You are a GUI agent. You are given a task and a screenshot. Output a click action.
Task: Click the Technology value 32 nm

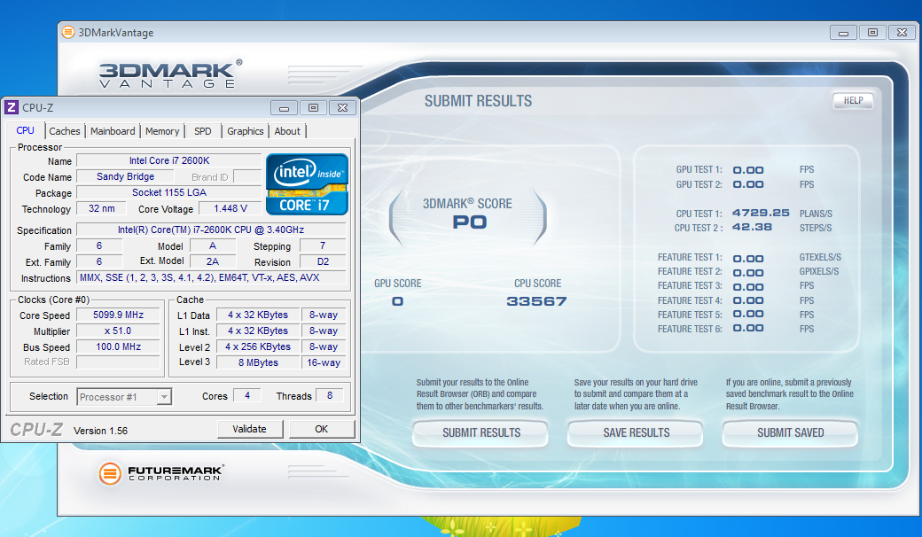tap(102, 208)
